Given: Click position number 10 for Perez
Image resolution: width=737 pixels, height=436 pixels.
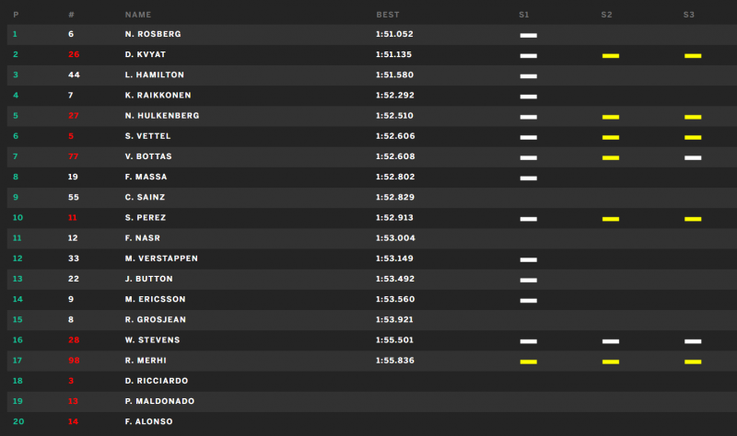Looking at the screenshot, I should (18, 217).
